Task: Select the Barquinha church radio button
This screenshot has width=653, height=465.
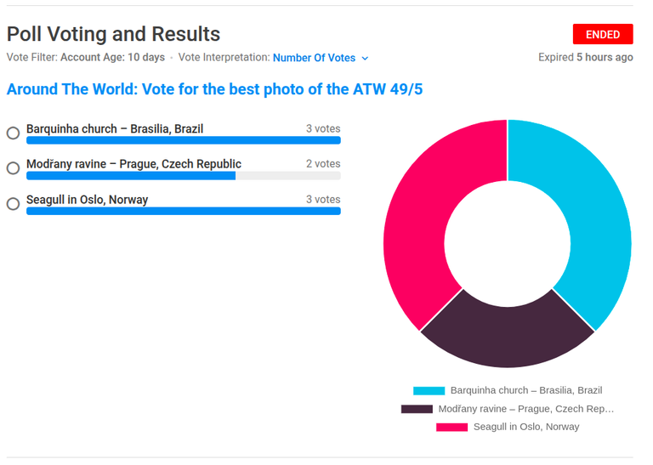Action: pos(14,133)
